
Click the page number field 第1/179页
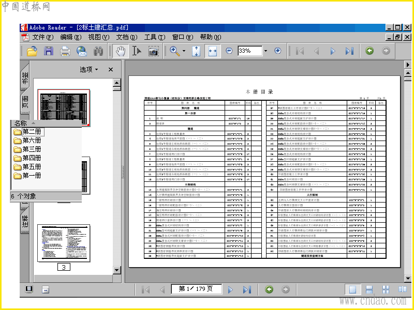196,289
